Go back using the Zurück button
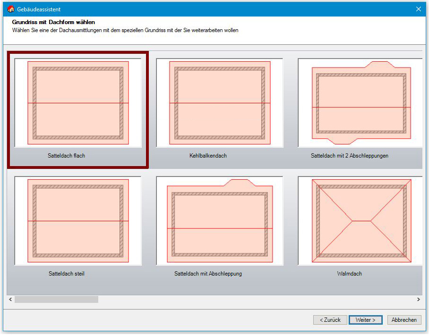Viewport: 429px width, 335px height. coord(330,320)
